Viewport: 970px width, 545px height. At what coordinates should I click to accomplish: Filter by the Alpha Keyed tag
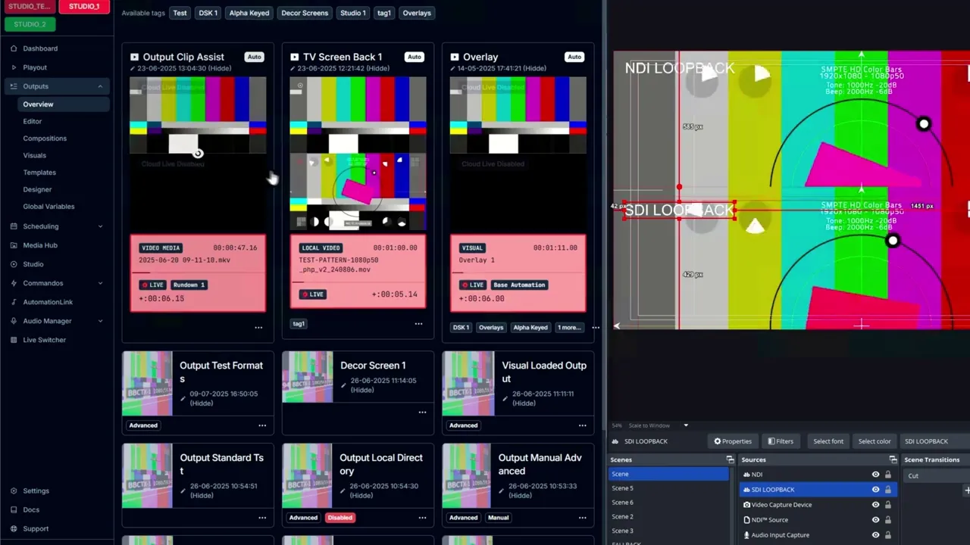tap(249, 13)
